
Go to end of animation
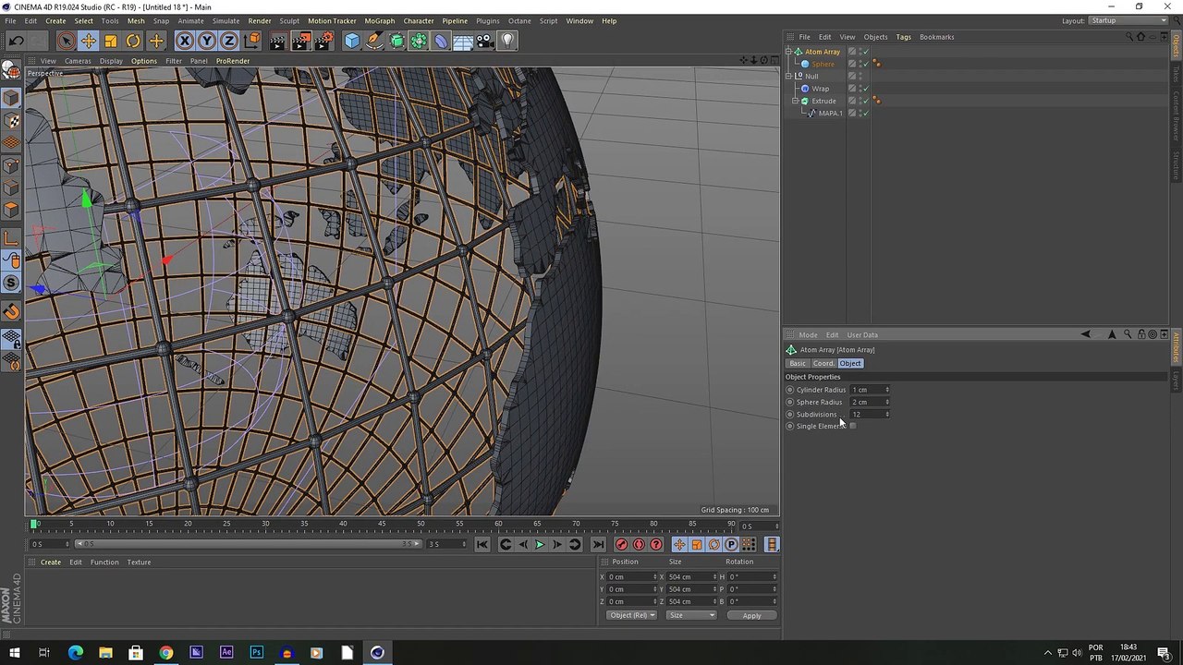(x=597, y=545)
